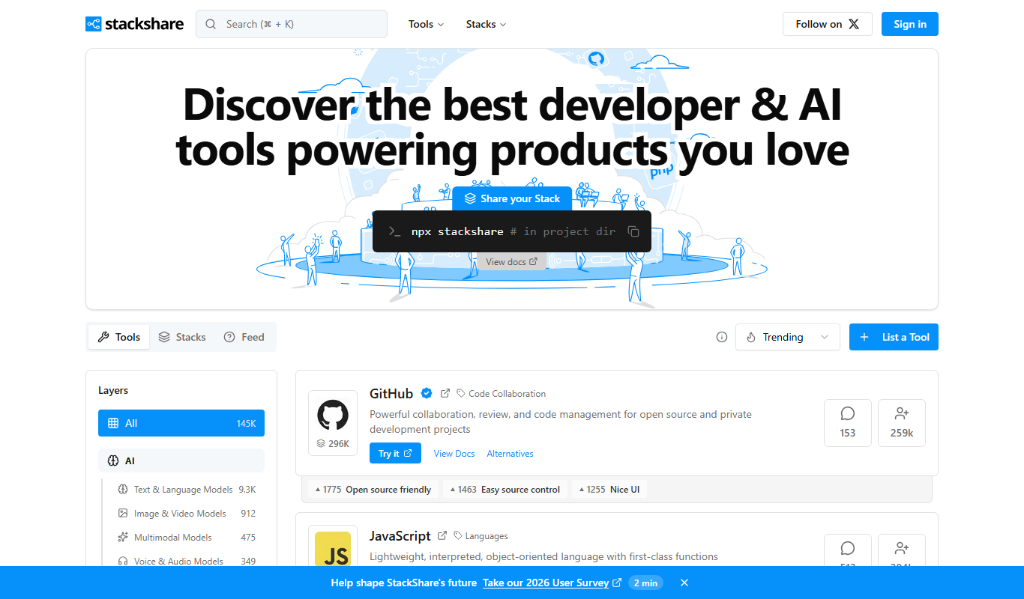Viewport: 1024px width, 599px height.
Task: Click the GitHub 296K stacks count
Action: click(x=333, y=443)
